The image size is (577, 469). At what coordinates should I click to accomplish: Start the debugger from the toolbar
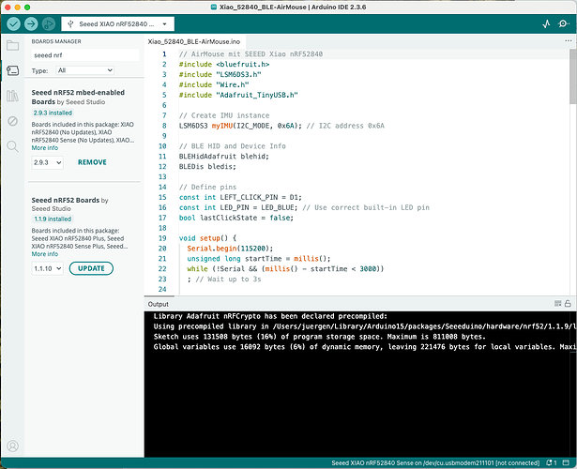[x=49, y=23]
